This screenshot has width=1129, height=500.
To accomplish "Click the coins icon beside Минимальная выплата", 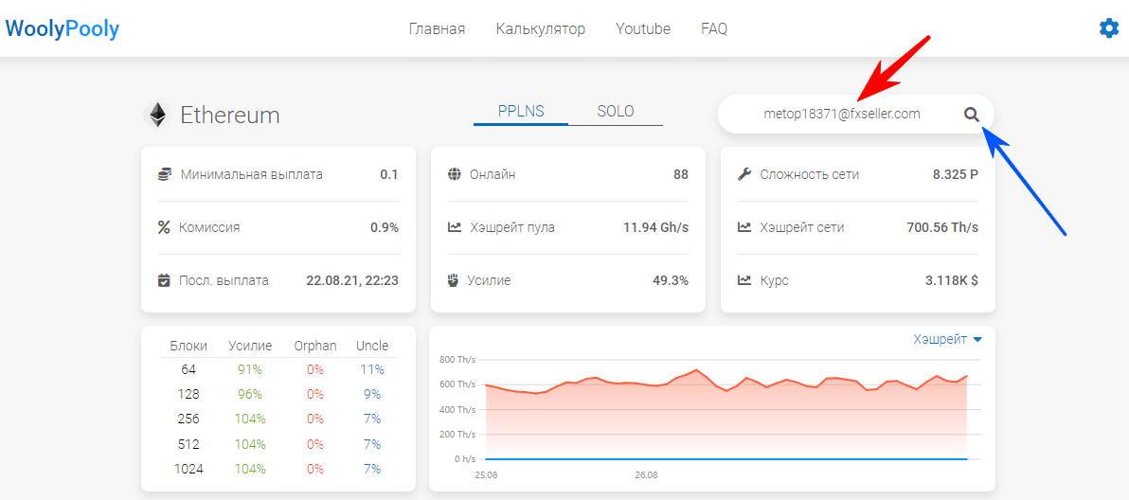I will tap(164, 174).
